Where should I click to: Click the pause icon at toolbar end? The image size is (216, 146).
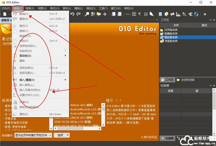[x=205, y=14]
